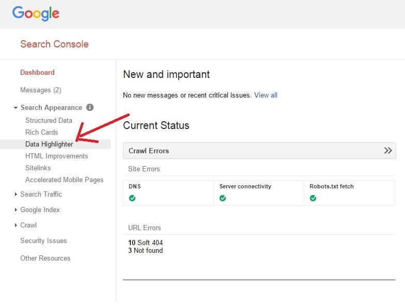Go to HTML Improvements
The height and width of the screenshot is (307, 405).
pos(56,156)
